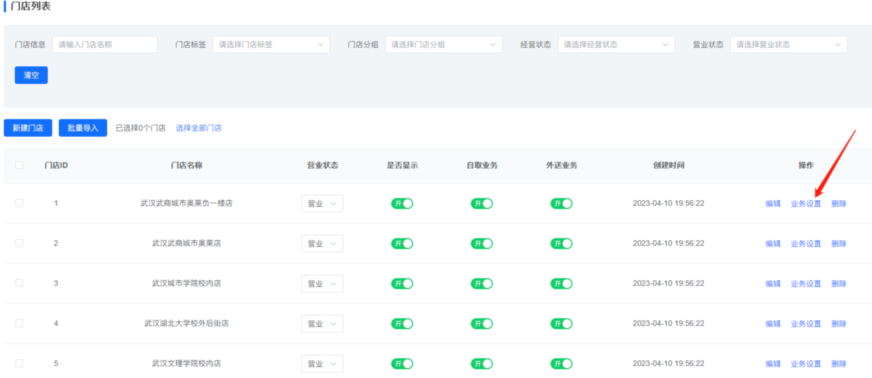Open the 营业 status dropdown for 武汉武商城市奥莱负一楼店

tap(323, 204)
